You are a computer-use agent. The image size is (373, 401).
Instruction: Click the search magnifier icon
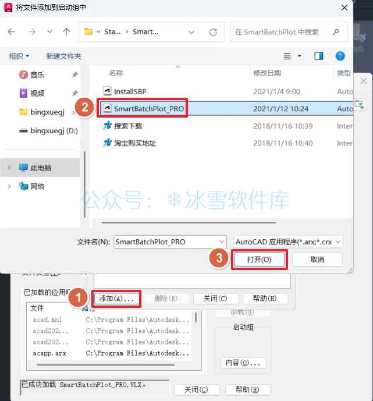336,32
